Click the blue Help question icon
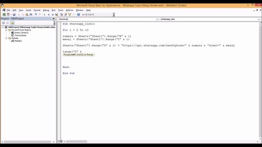 pyautogui.click(x=79, y=15)
